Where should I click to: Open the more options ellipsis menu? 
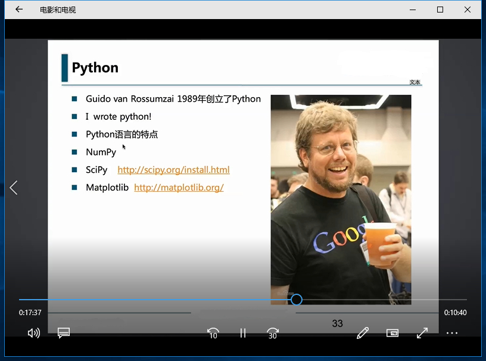click(452, 333)
